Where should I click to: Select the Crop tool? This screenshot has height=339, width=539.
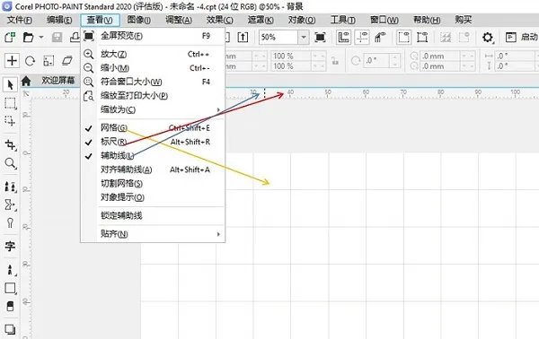(x=10, y=145)
